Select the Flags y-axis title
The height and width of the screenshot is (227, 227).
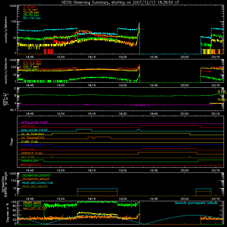click(11, 142)
